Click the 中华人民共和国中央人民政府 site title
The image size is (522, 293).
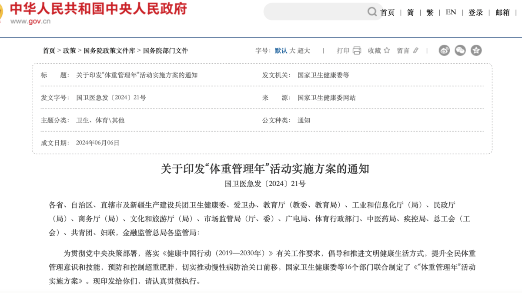pyautogui.click(x=98, y=8)
